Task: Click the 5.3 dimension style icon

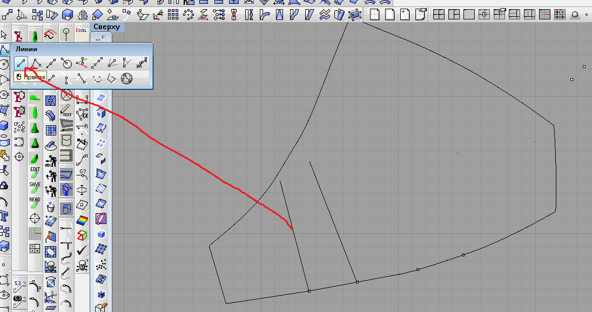Action: (19, 286)
